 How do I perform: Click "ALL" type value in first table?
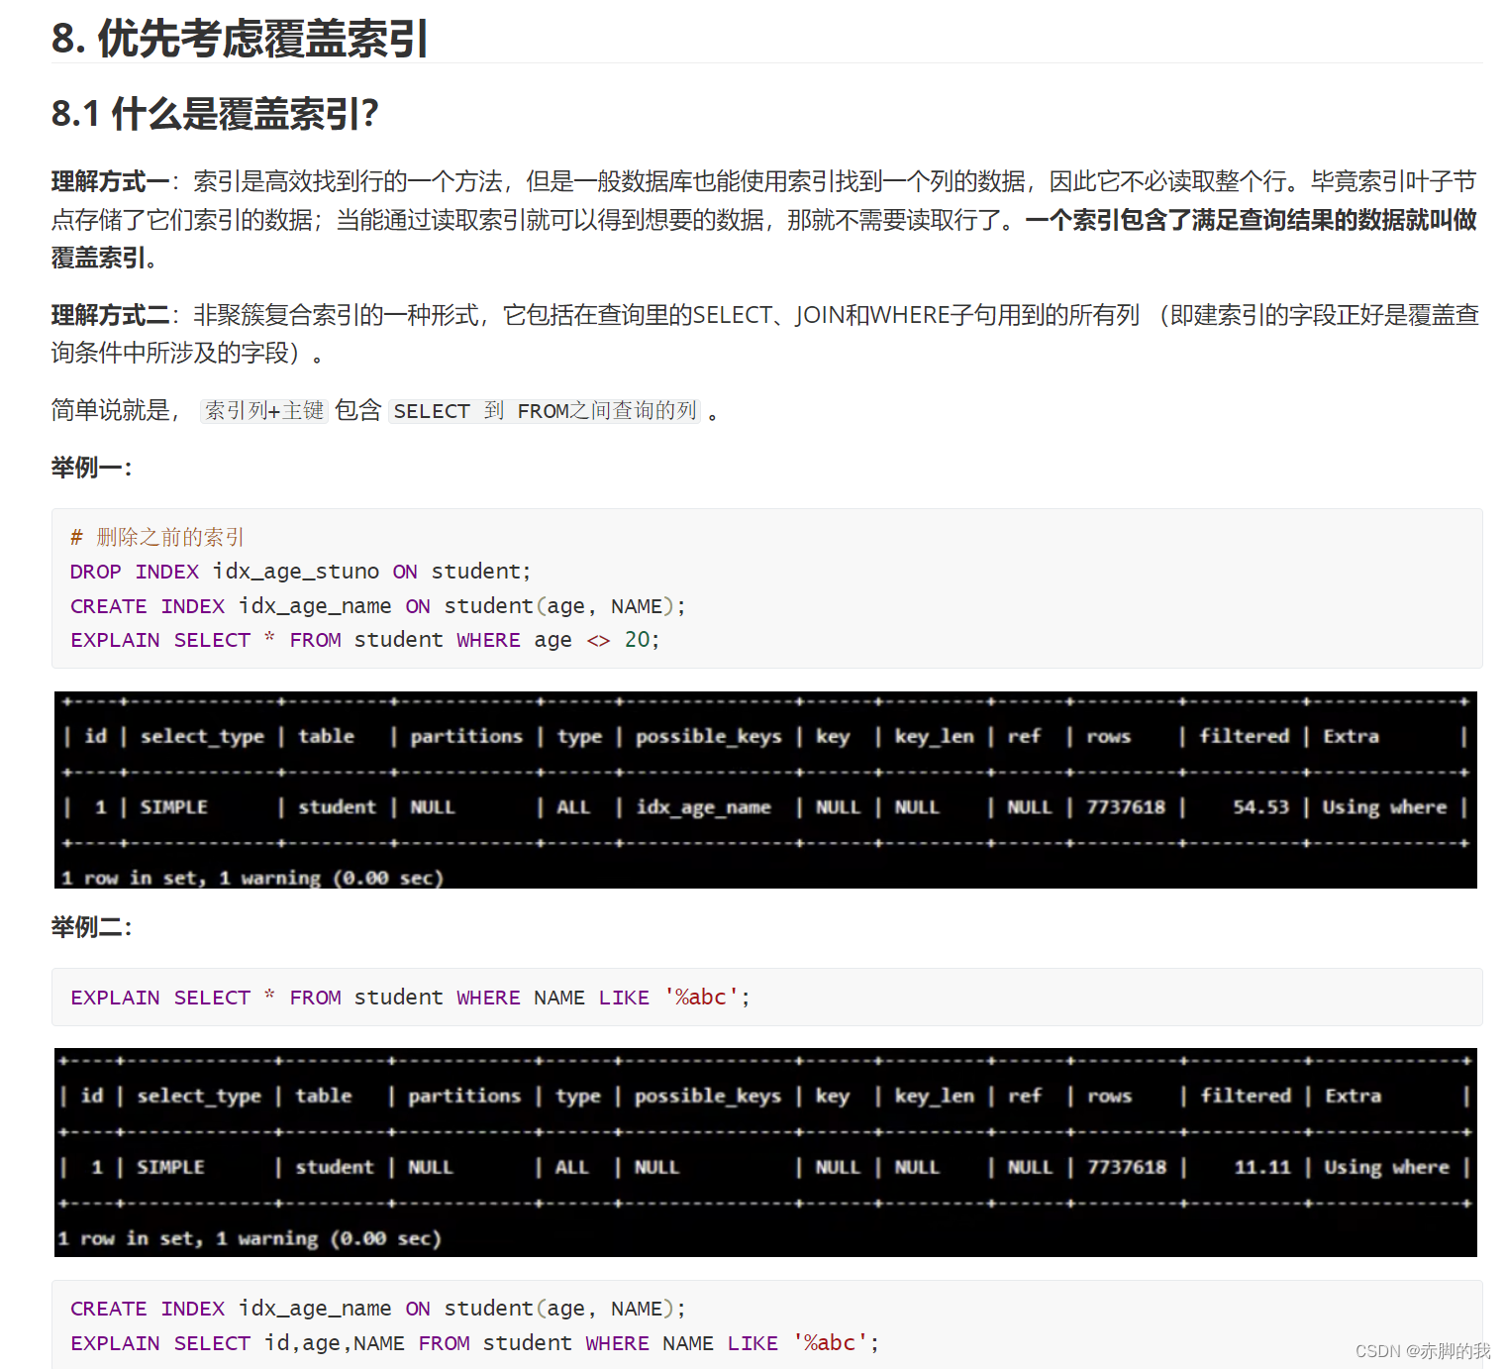tap(573, 807)
